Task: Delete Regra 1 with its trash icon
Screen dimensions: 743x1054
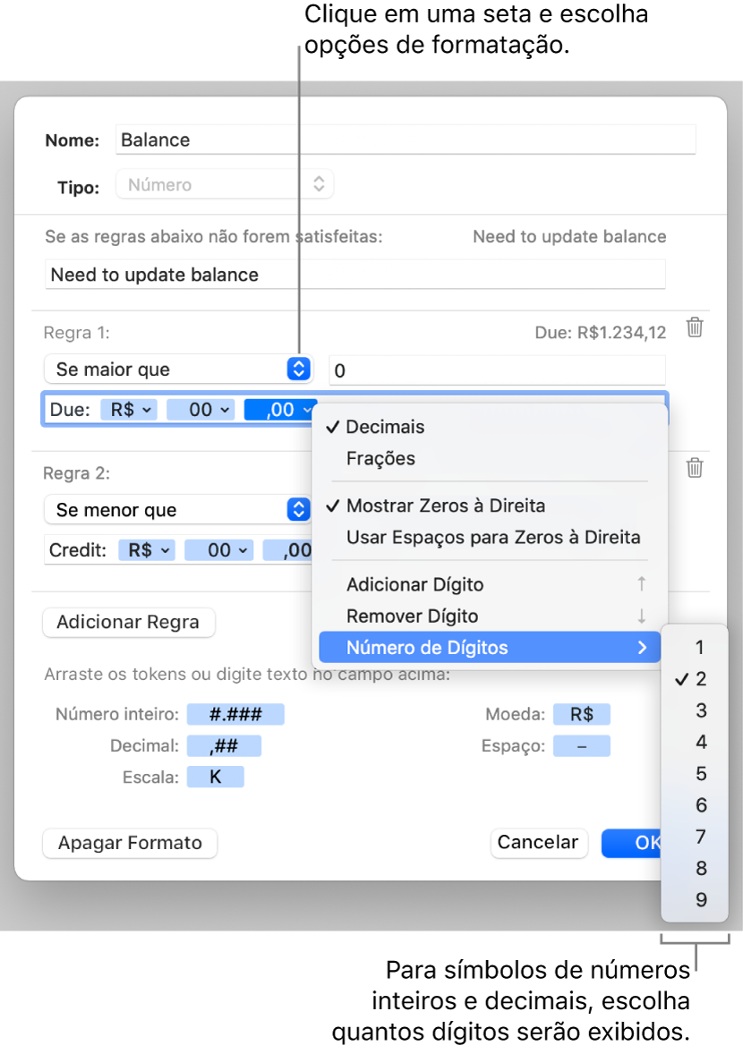Action: tap(695, 327)
